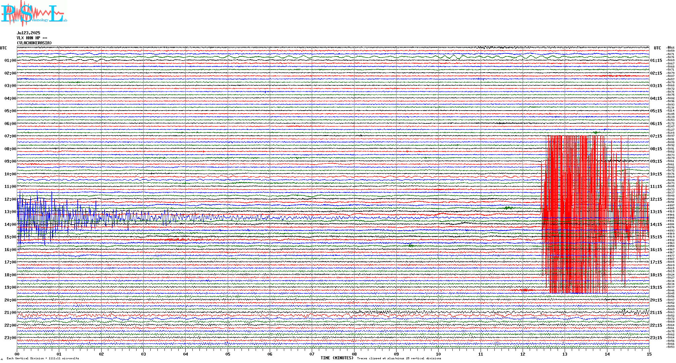Screen dimensions: 676x363
Task: Click the 14:00 hour label
Action: (x=10, y=225)
